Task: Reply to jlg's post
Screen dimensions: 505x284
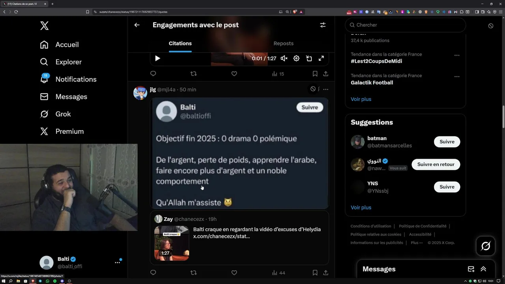Action: point(153,273)
